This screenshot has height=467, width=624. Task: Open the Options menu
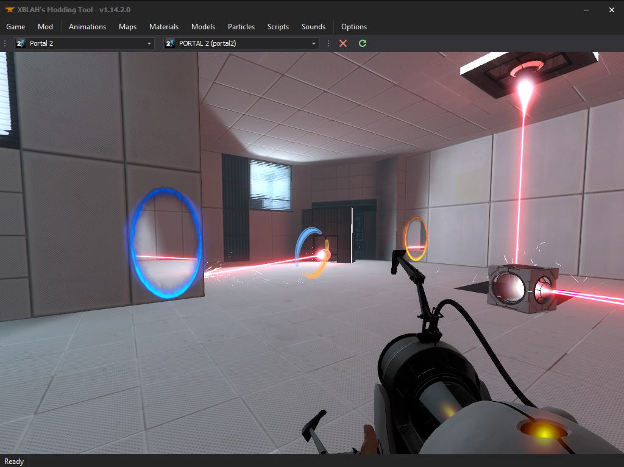click(x=354, y=26)
